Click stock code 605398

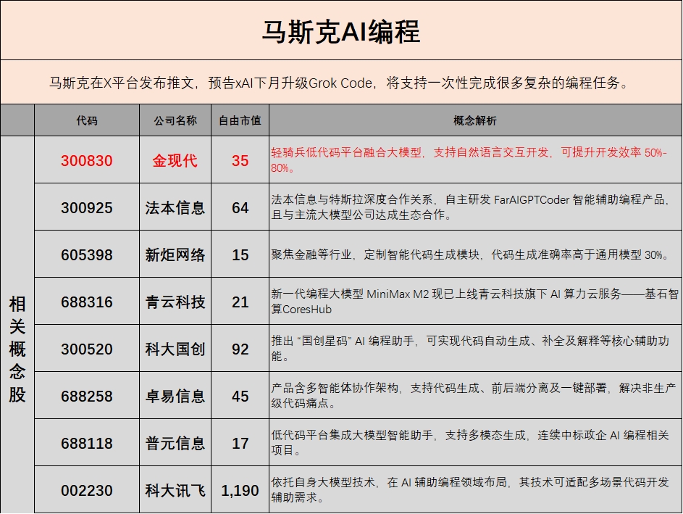click(87, 254)
